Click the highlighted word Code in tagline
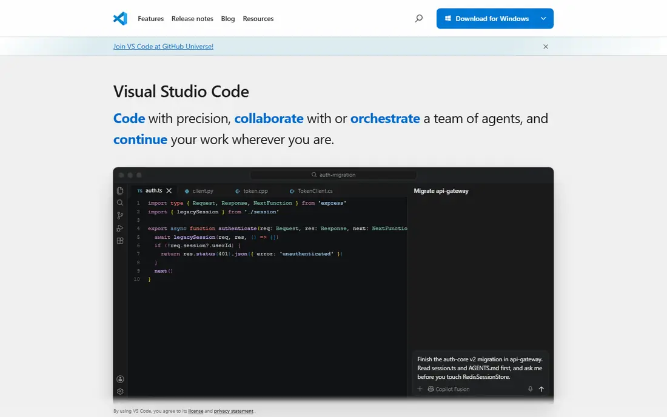667x417 pixels. tap(129, 118)
